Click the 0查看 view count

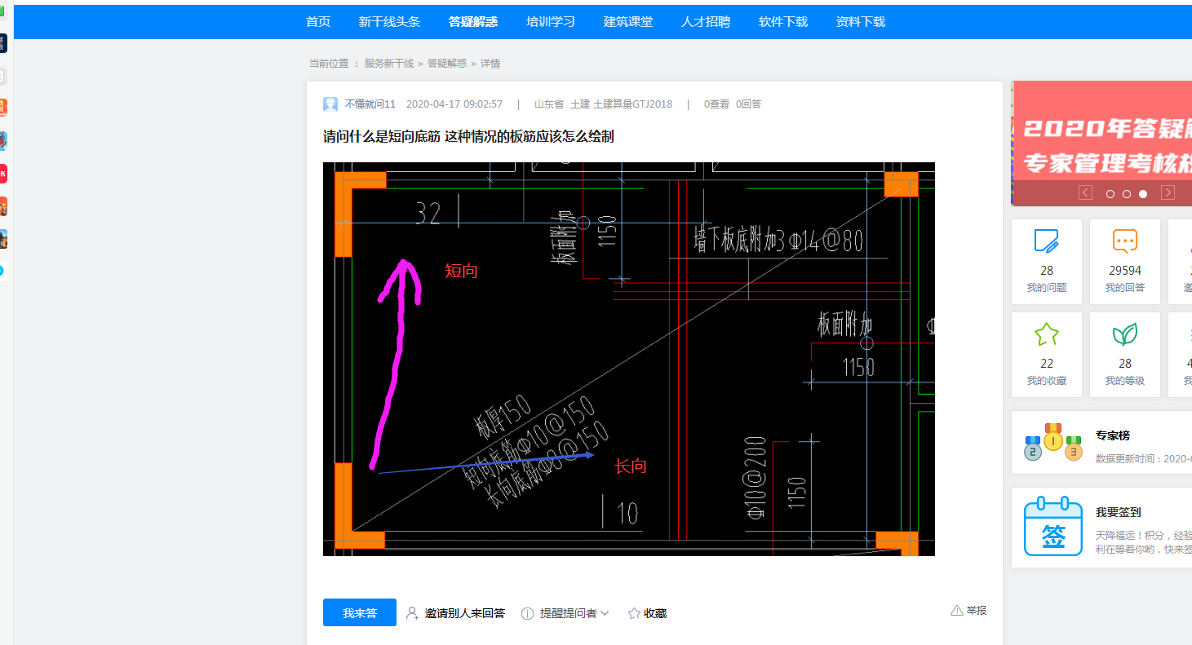716,104
